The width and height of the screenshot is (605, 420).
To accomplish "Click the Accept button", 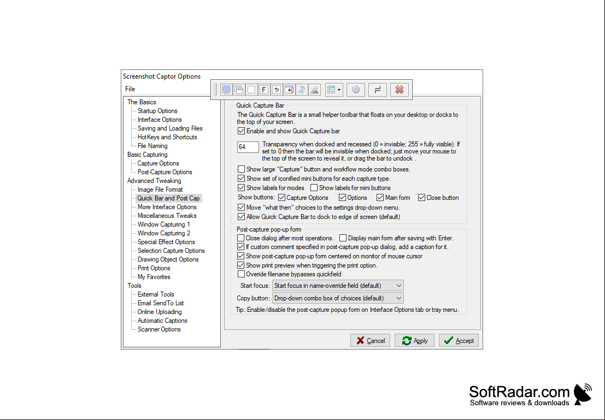I will coord(459,341).
